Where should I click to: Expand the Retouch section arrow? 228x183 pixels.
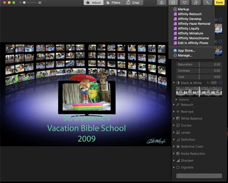pyautogui.click(x=174, y=105)
